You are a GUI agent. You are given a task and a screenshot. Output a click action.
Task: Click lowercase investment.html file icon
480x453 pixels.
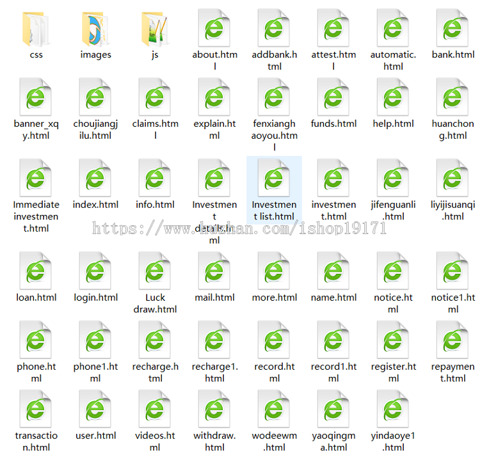click(x=333, y=178)
